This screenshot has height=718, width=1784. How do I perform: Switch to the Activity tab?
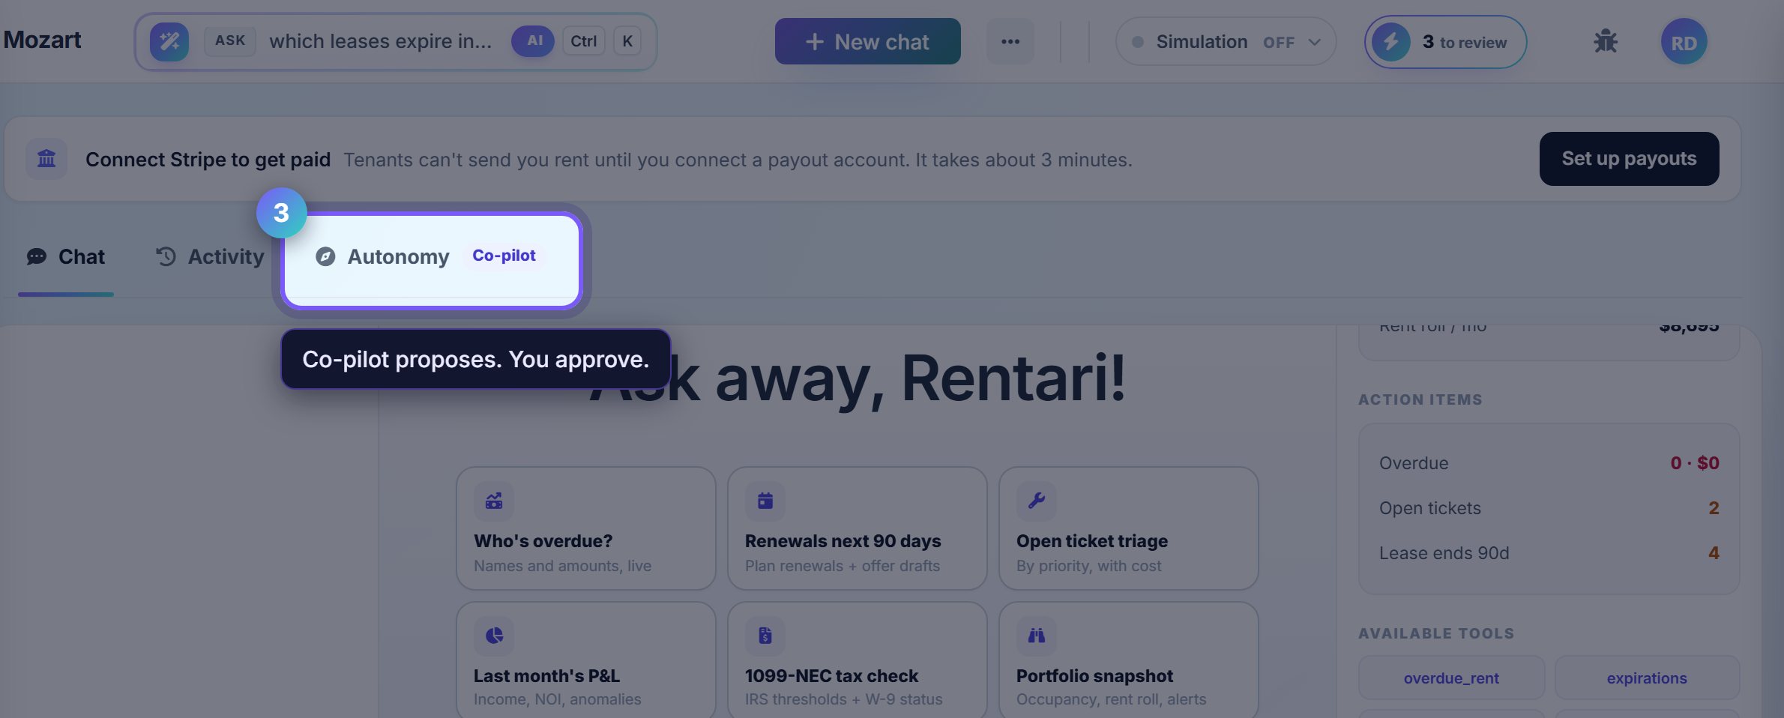[x=210, y=257]
